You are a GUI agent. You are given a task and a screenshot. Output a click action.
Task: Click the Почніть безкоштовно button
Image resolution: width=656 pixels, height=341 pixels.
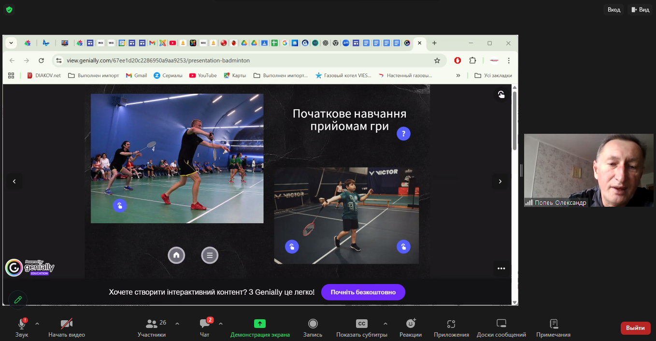363,292
